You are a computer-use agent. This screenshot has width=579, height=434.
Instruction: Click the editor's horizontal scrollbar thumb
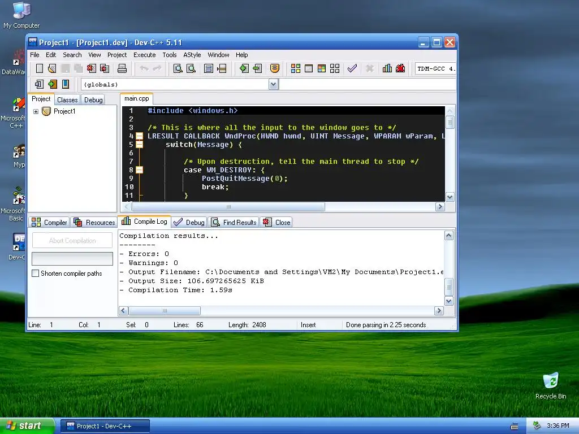[228, 207]
